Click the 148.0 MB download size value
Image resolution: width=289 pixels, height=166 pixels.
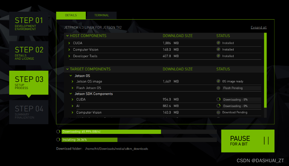pos(171,50)
